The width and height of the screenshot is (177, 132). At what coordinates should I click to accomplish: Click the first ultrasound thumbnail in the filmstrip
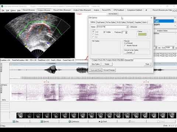[21, 115]
